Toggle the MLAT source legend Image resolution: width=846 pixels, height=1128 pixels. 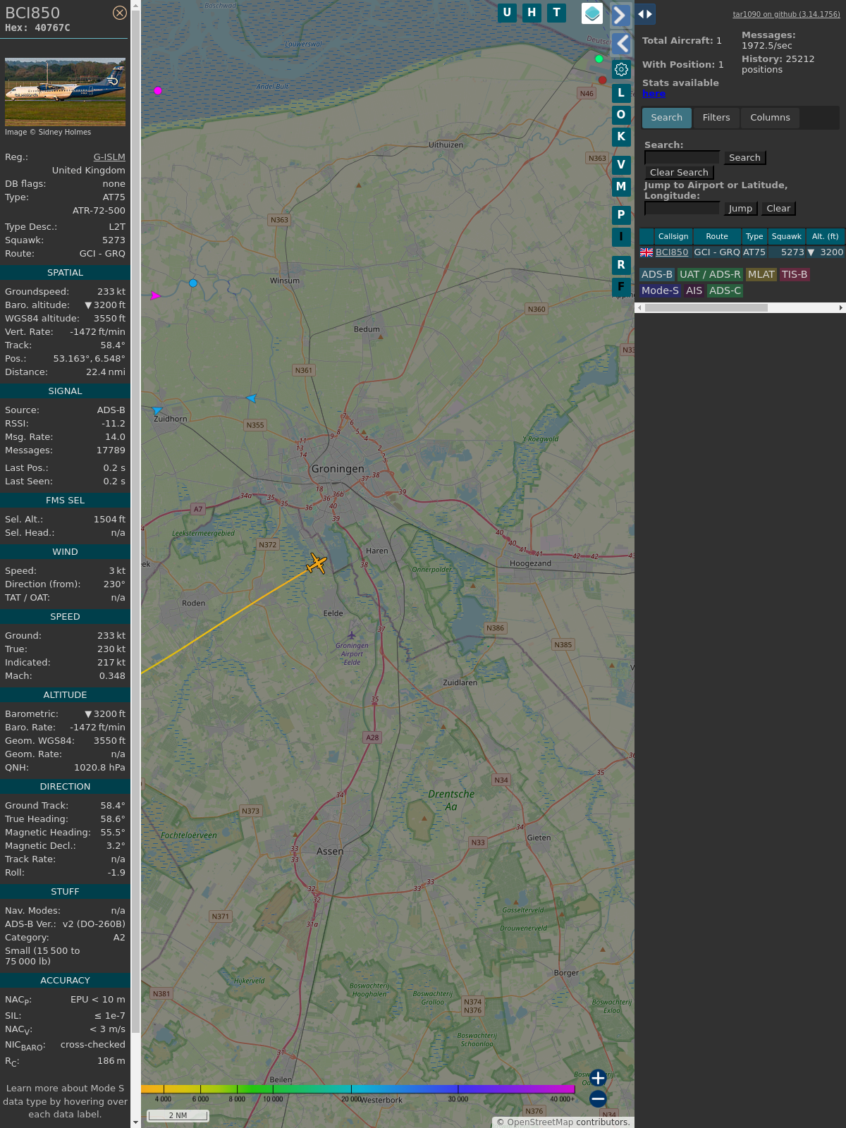click(761, 275)
